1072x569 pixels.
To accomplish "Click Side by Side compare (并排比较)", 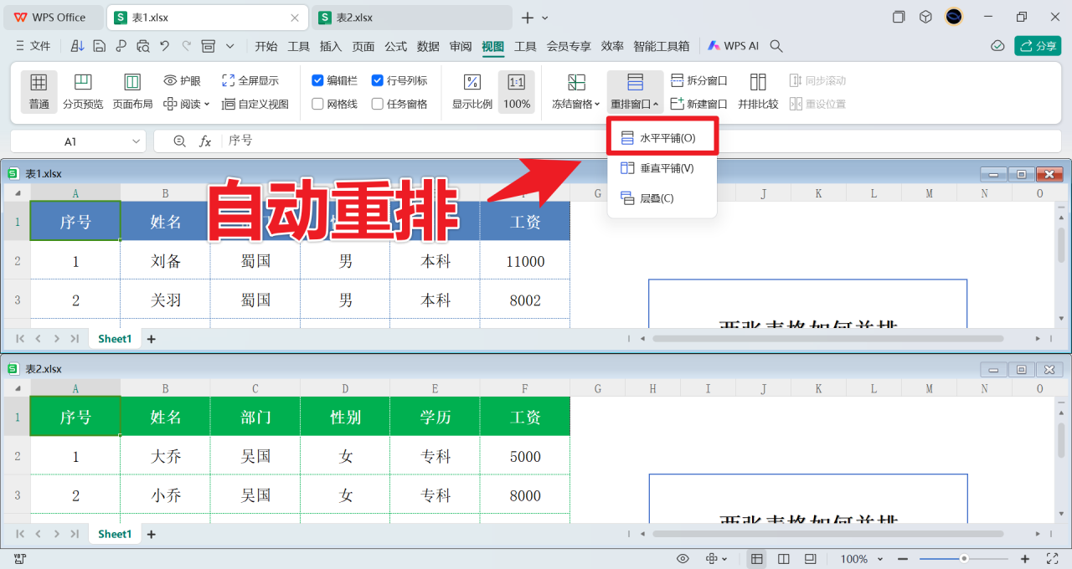I will (758, 92).
